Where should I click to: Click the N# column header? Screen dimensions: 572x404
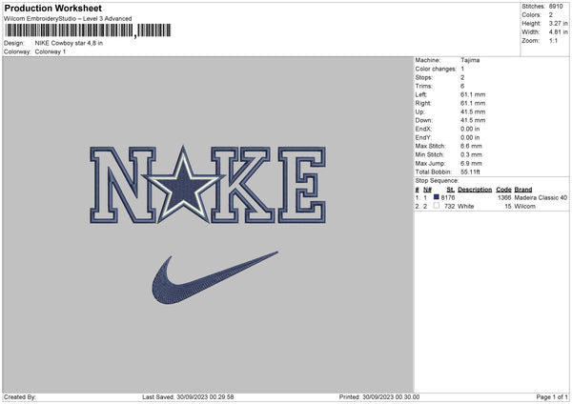tap(427, 190)
